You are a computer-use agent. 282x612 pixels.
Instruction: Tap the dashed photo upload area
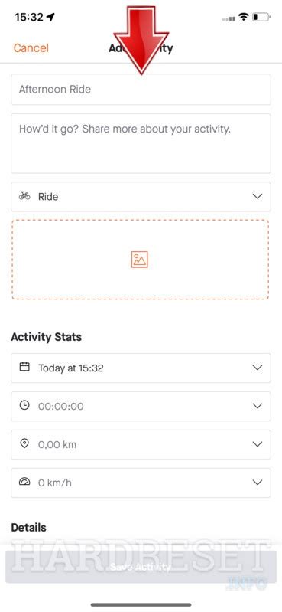tap(140, 260)
